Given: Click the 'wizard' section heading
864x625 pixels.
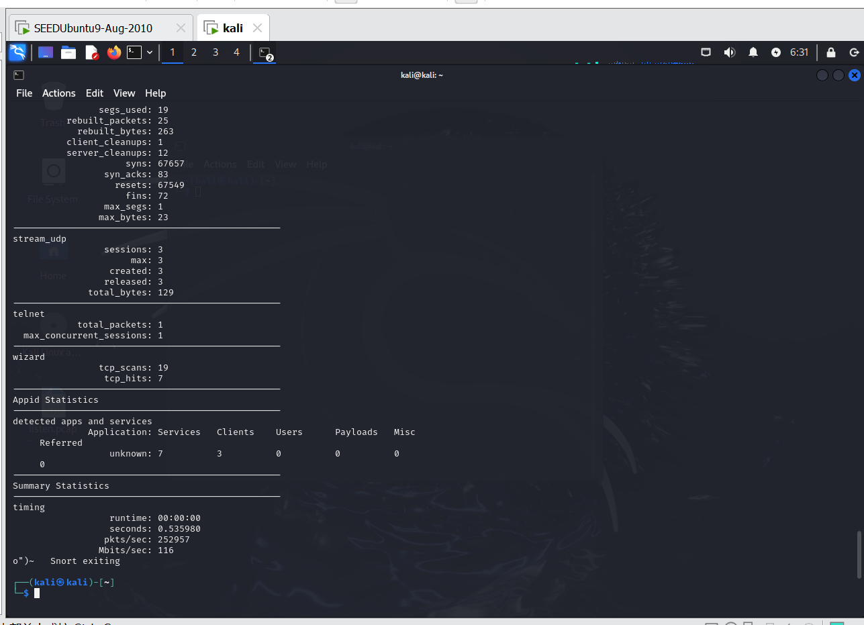Looking at the screenshot, I should click(x=29, y=357).
